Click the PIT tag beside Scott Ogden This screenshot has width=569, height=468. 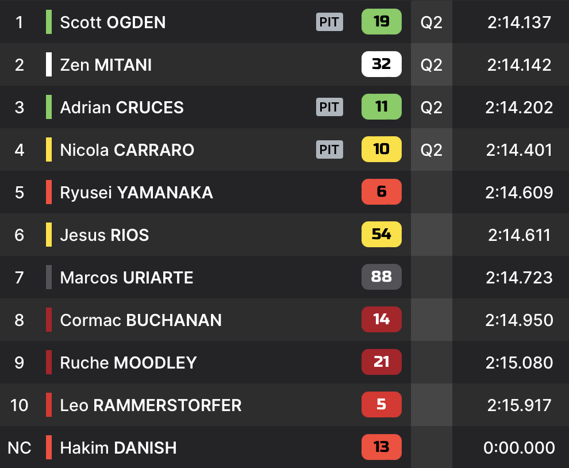coord(329,22)
